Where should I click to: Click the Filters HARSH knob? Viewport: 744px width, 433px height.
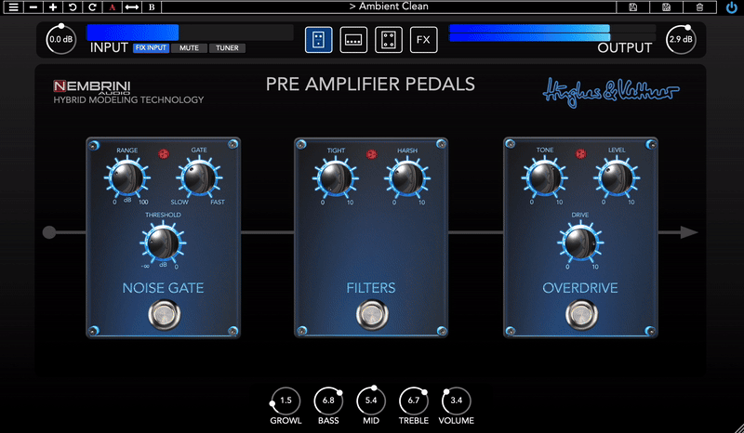(407, 178)
